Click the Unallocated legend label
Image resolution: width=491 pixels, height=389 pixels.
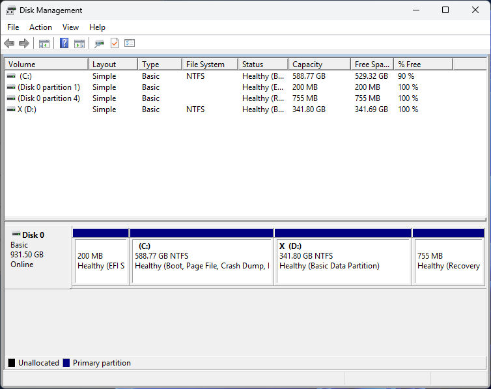point(38,363)
